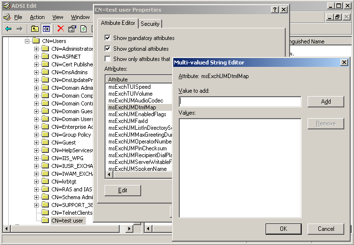Restore the inner MMC child window

coord(337,17)
